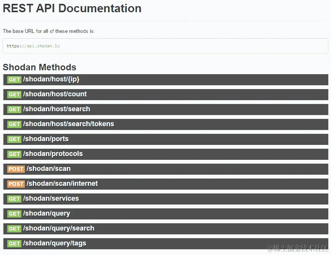Expand the /shodan/host/{ip} method row

166,80
